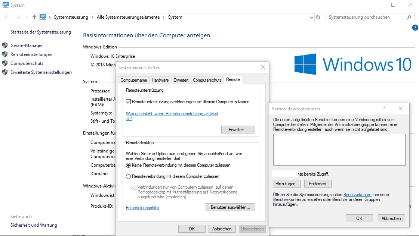Click the search magnifier icon
This screenshot has width=419, height=236.
409,17
